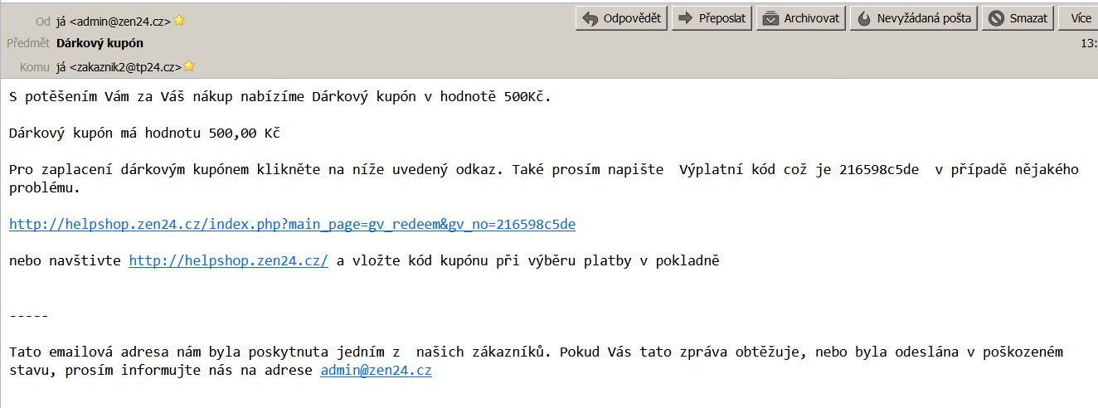Delete the email with Smazat
The width and height of the screenshot is (1098, 408).
coord(1018,18)
